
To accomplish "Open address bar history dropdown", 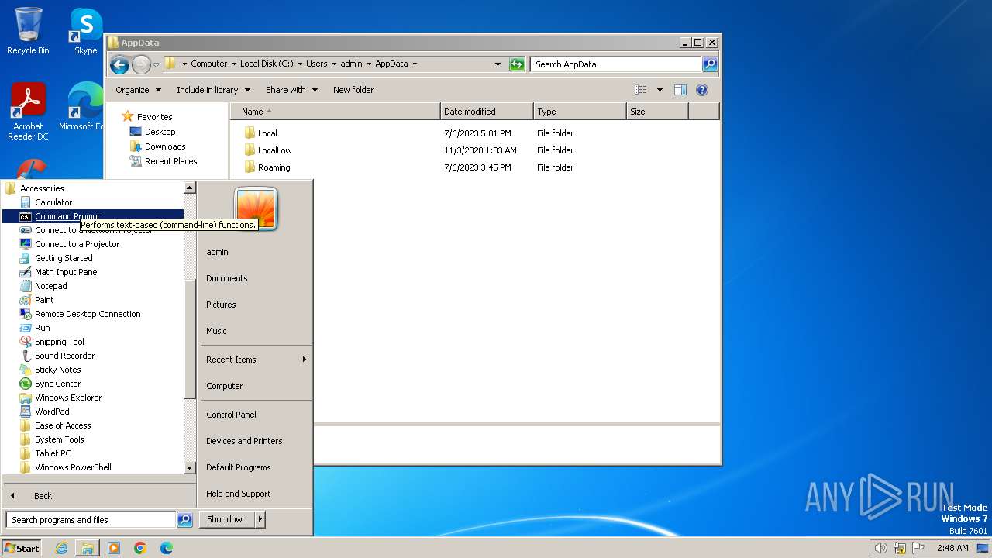I will point(498,64).
